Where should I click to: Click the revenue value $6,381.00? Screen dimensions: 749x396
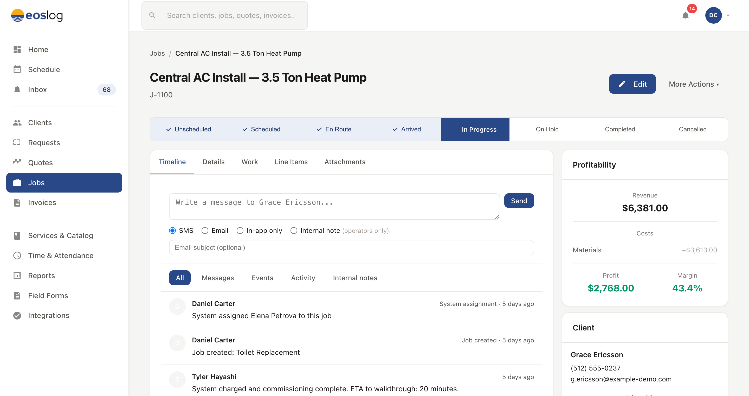pyautogui.click(x=645, y=208)
